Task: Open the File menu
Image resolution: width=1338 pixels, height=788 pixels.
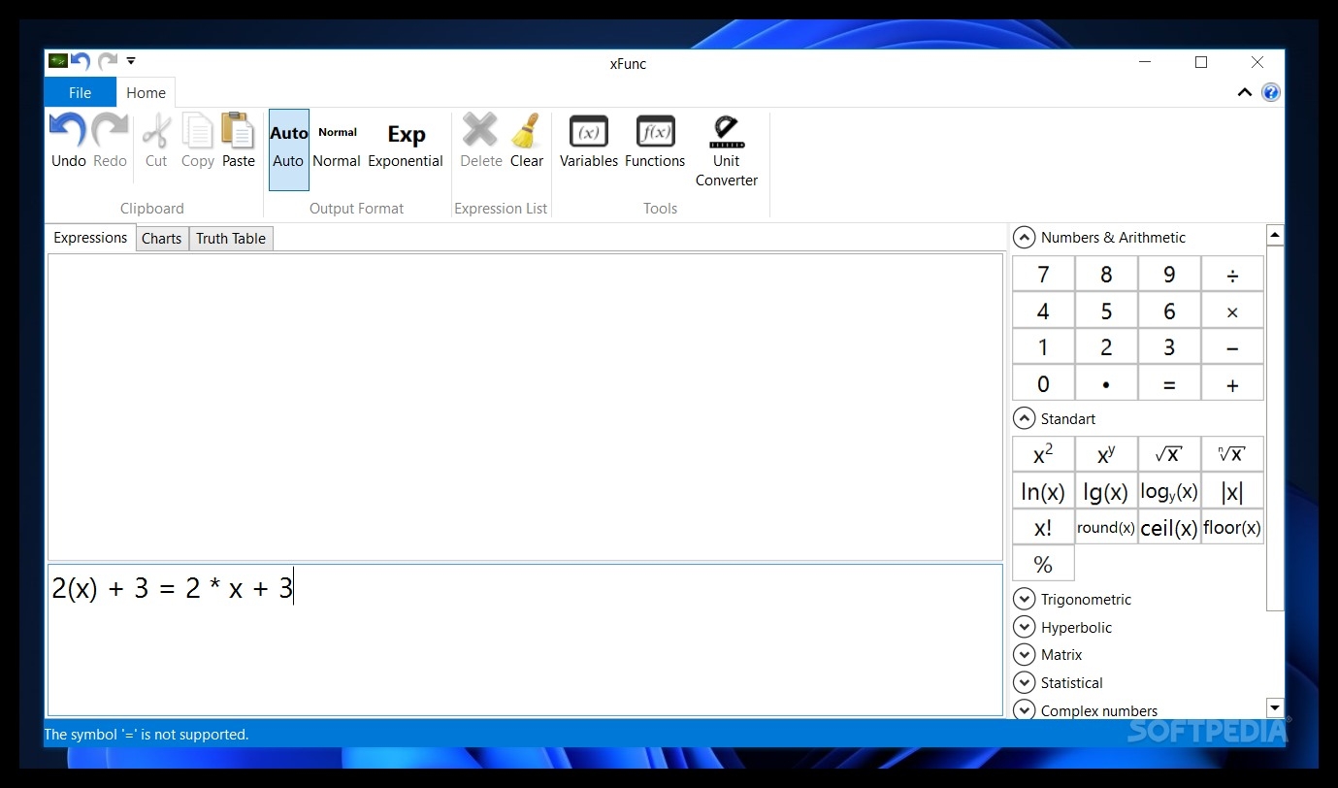Action: (81, 92)
